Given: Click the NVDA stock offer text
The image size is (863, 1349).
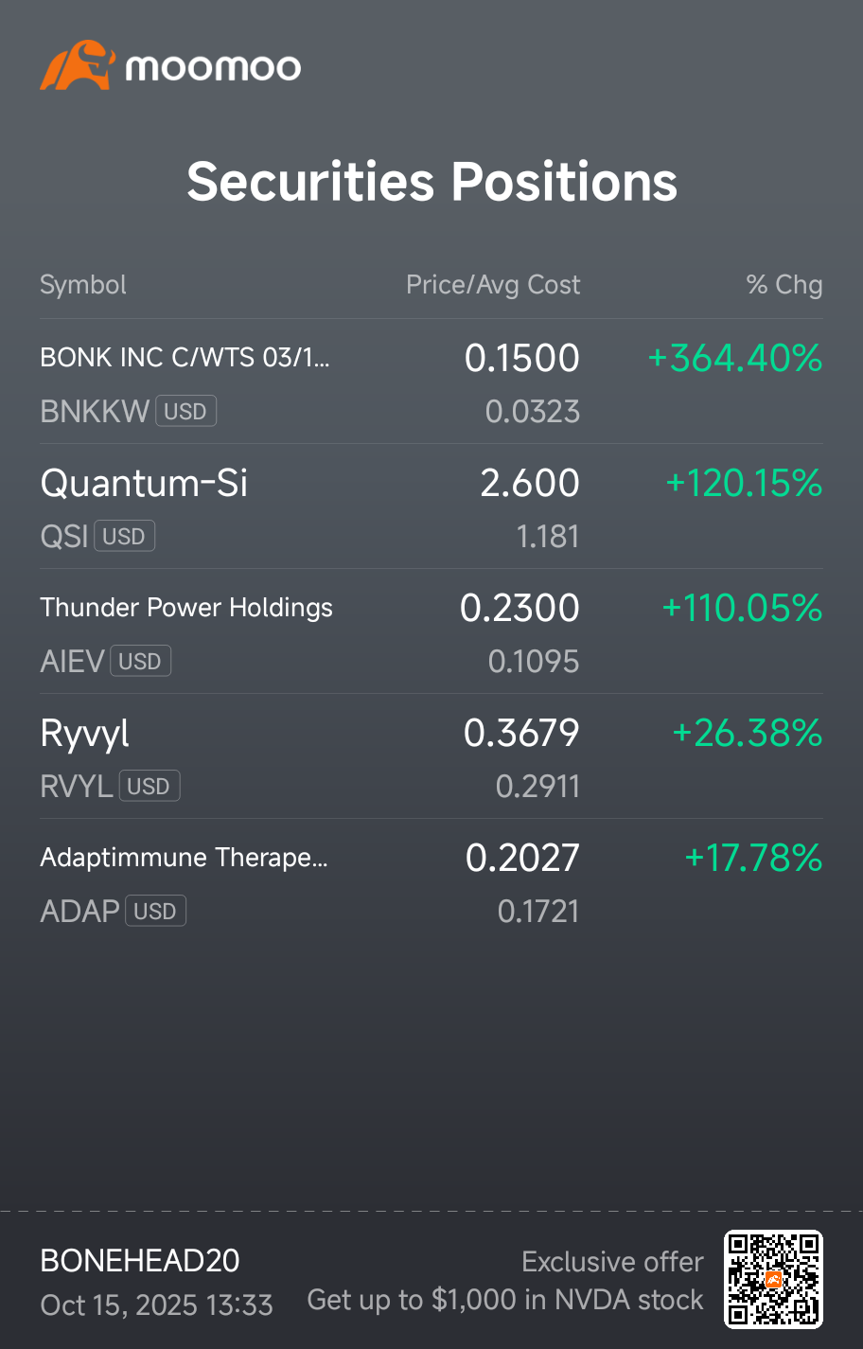Looking at the screenshot, I should (x=505, y=1300).
